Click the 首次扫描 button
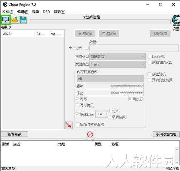 pos(85,34)
